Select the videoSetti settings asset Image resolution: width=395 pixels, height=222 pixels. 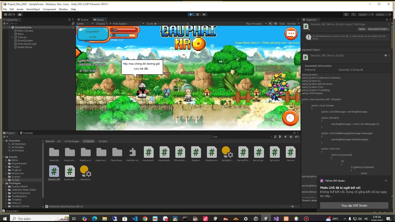[85, 173]
